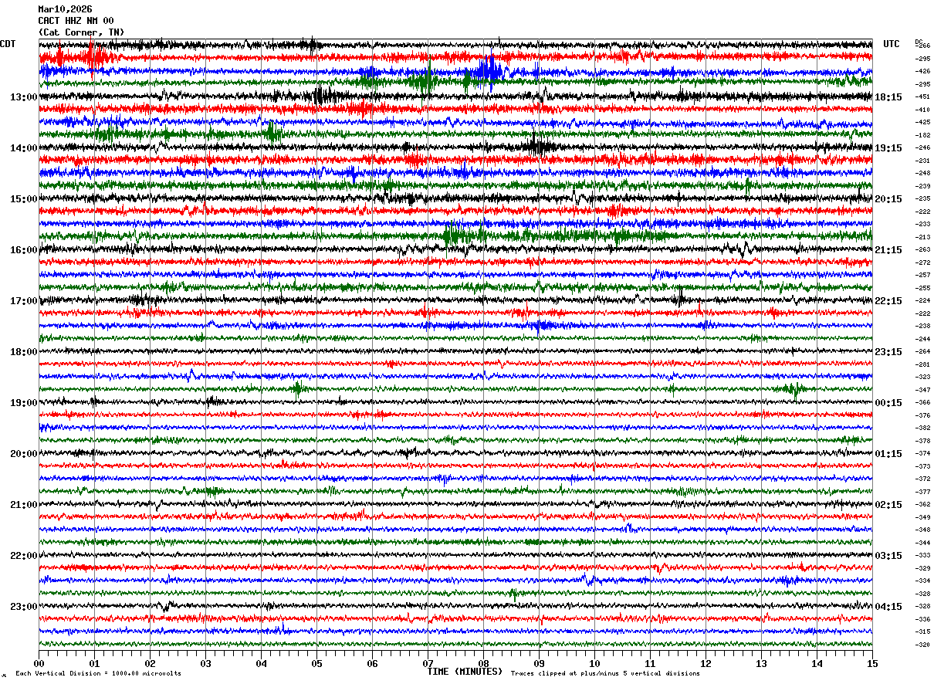Select the "18:00" CDT row label
Image resolution: width=934 pixels, height=684 pixels.
pos(24,352)
